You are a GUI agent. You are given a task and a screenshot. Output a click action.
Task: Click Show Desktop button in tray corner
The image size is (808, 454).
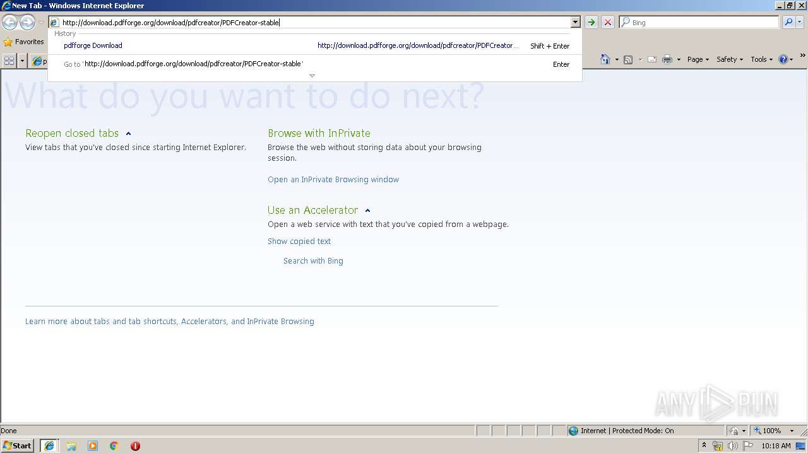pos(802,446)
